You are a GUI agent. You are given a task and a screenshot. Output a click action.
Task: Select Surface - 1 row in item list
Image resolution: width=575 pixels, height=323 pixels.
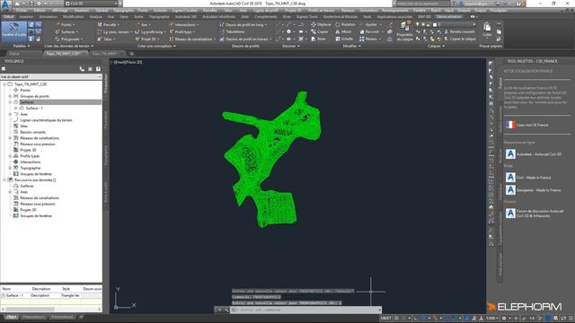coord(51,295)
